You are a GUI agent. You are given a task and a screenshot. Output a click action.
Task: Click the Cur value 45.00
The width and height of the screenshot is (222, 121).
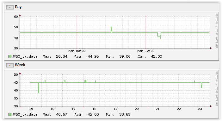157,56
